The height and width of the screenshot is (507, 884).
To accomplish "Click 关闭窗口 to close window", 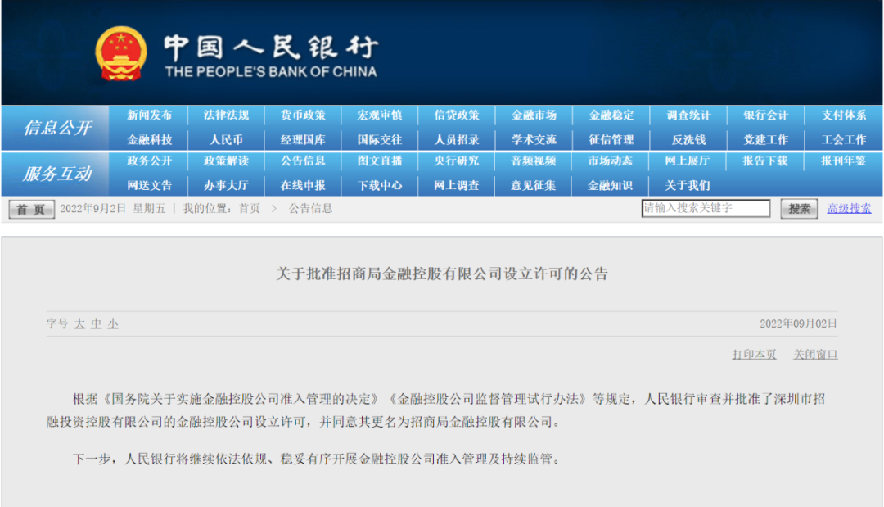I will point(816,354).
